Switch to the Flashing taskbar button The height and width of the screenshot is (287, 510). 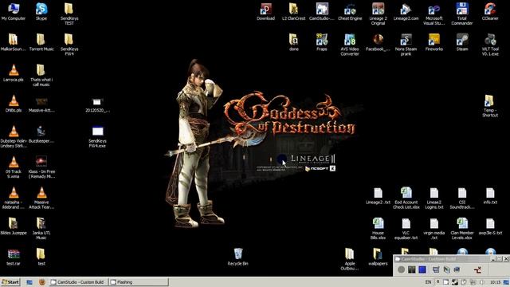tap(139, 282)
